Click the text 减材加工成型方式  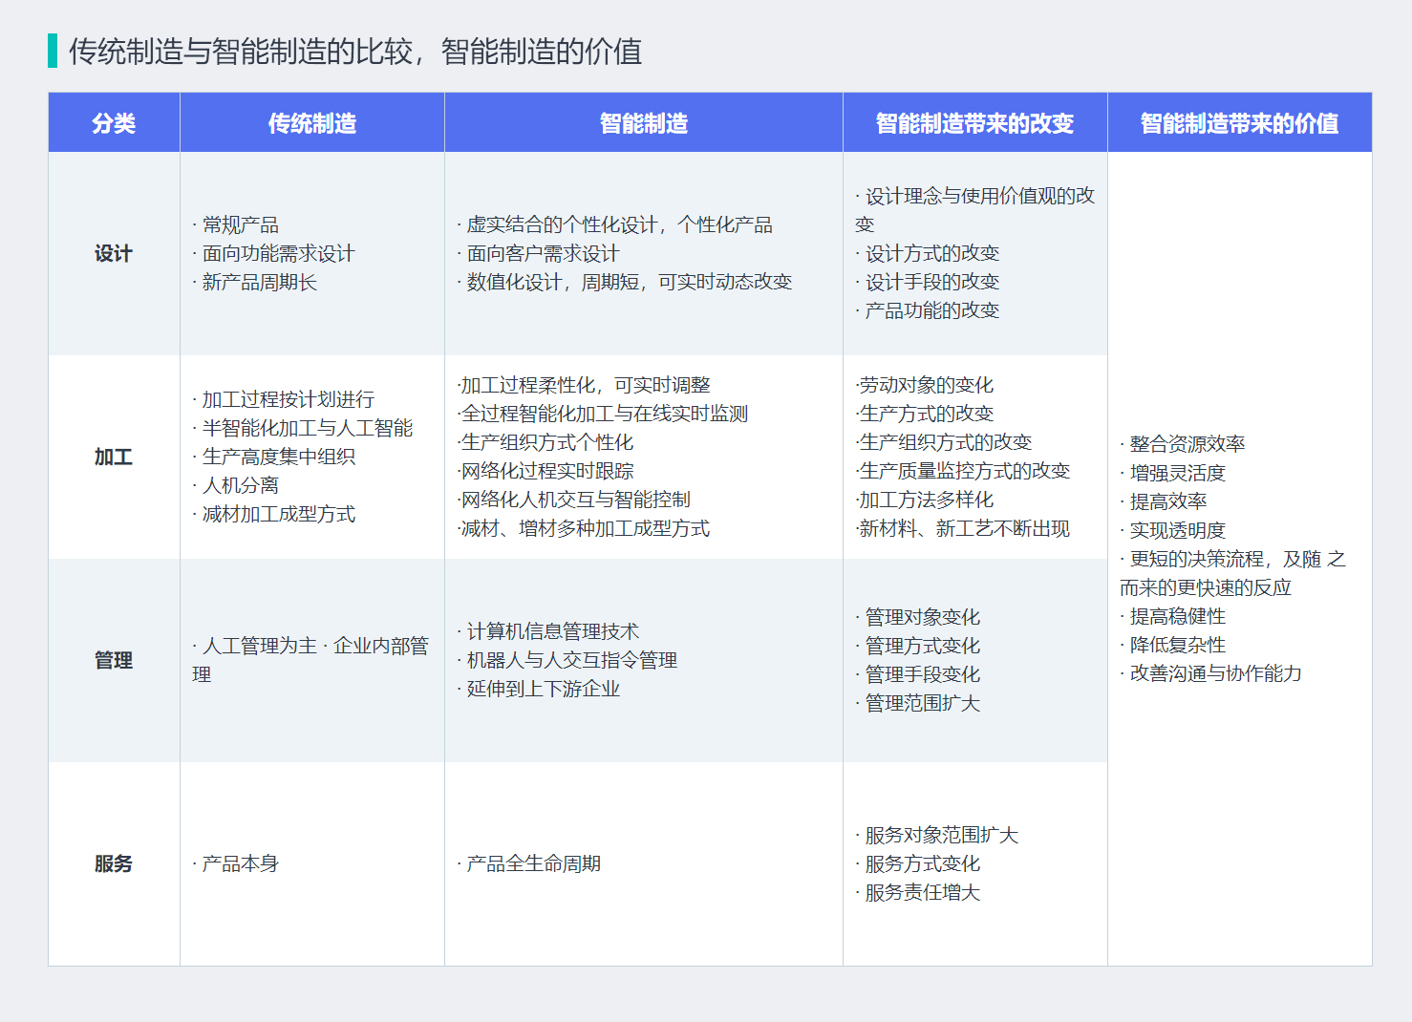pos(274,515)
